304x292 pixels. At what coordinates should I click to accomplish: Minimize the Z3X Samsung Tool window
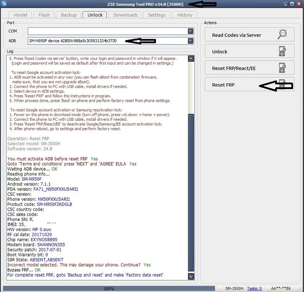click(285, 4)
